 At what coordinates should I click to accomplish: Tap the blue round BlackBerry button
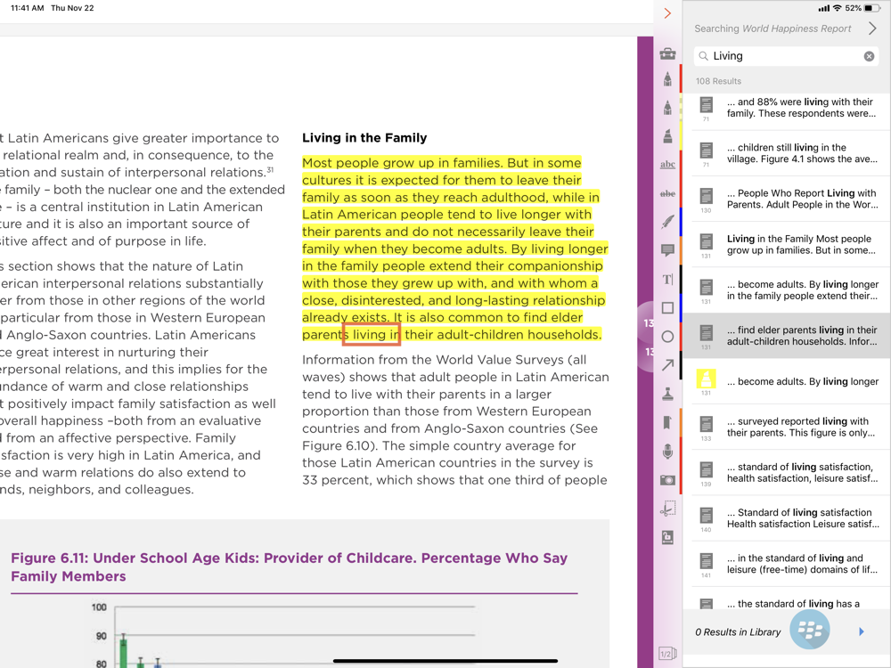click(810, 630)
